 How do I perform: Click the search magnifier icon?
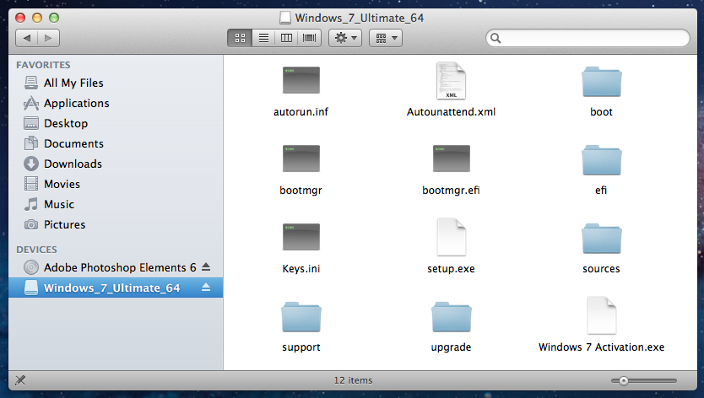(496, 38)
